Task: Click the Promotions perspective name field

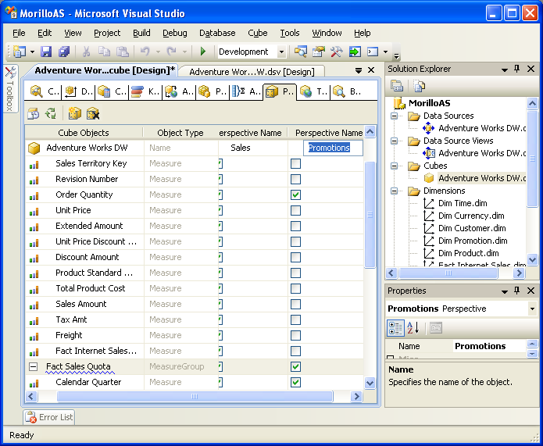Action: [333, 148]
